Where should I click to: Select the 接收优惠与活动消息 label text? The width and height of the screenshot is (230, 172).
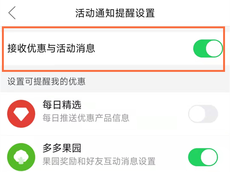point(51,49)
